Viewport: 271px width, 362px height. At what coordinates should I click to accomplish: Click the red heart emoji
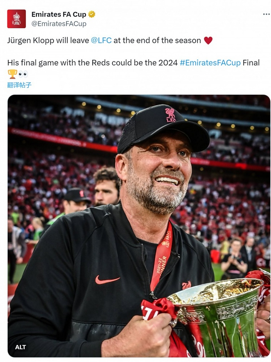coord(208,41)
